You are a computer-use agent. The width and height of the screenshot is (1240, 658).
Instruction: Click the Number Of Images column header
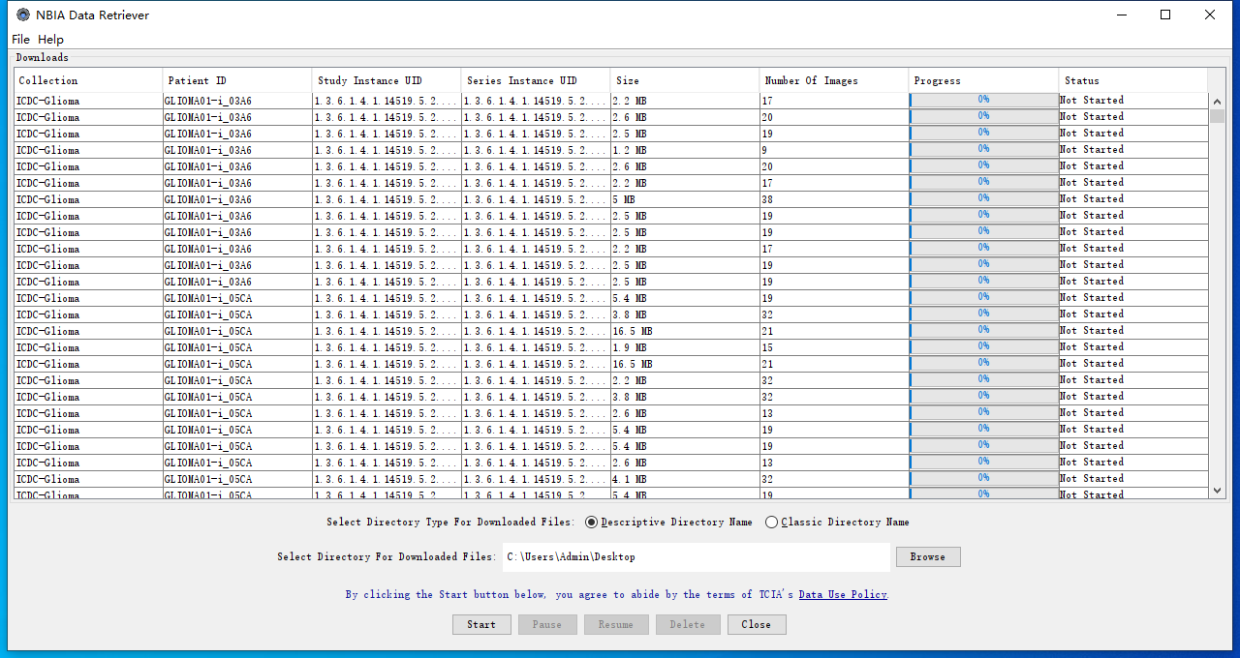tap(833, 81)
